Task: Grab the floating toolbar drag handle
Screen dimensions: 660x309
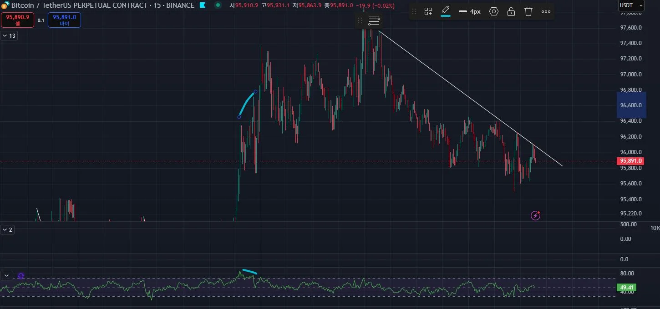Action: pos(414,12)
